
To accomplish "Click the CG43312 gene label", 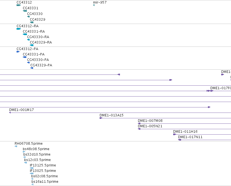I will click(24, 2).
